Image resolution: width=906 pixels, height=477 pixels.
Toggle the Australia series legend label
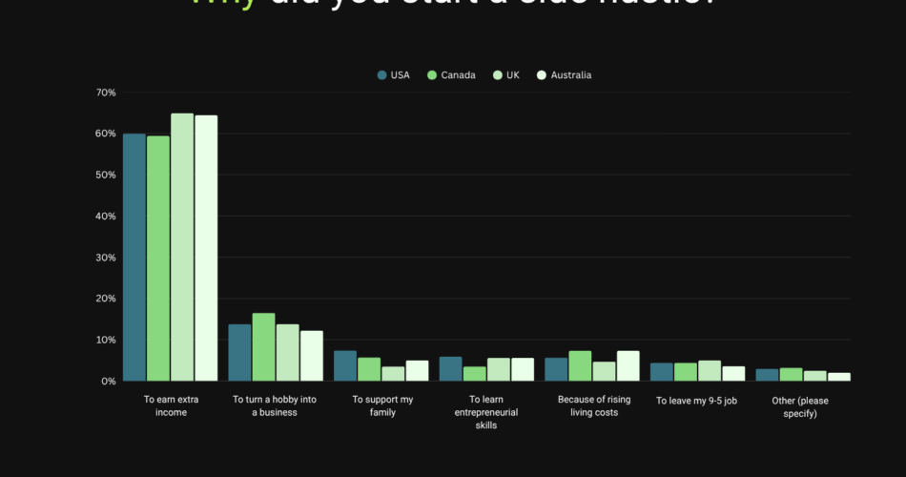pyautogui.click(x=570, y=75)
